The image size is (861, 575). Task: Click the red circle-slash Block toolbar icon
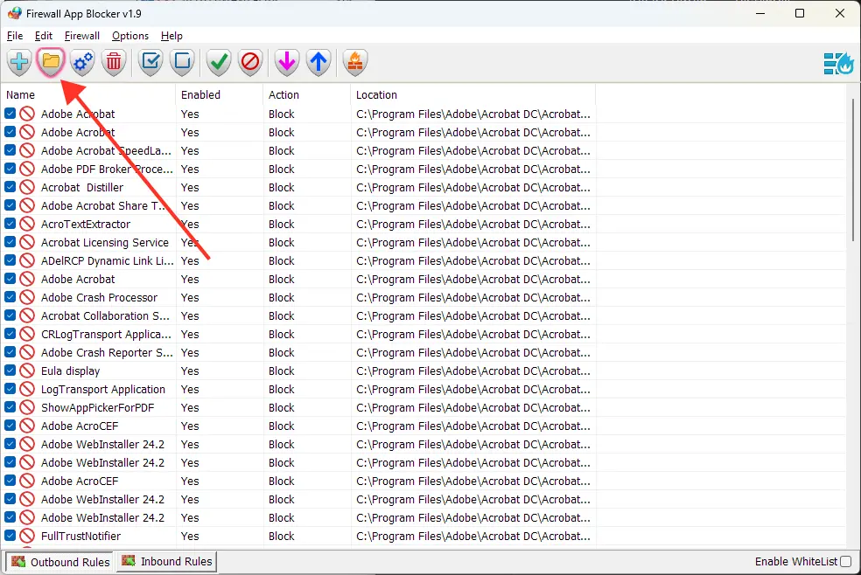click(250, 61)
